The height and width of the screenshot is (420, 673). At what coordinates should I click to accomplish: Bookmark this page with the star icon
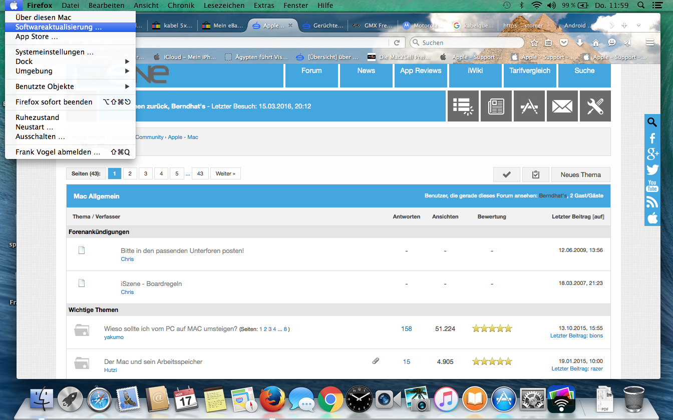534,43
